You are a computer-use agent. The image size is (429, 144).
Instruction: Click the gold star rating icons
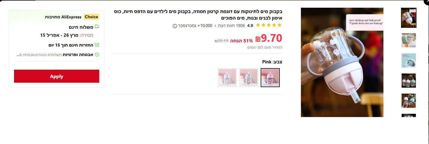[x=268, y=25]
